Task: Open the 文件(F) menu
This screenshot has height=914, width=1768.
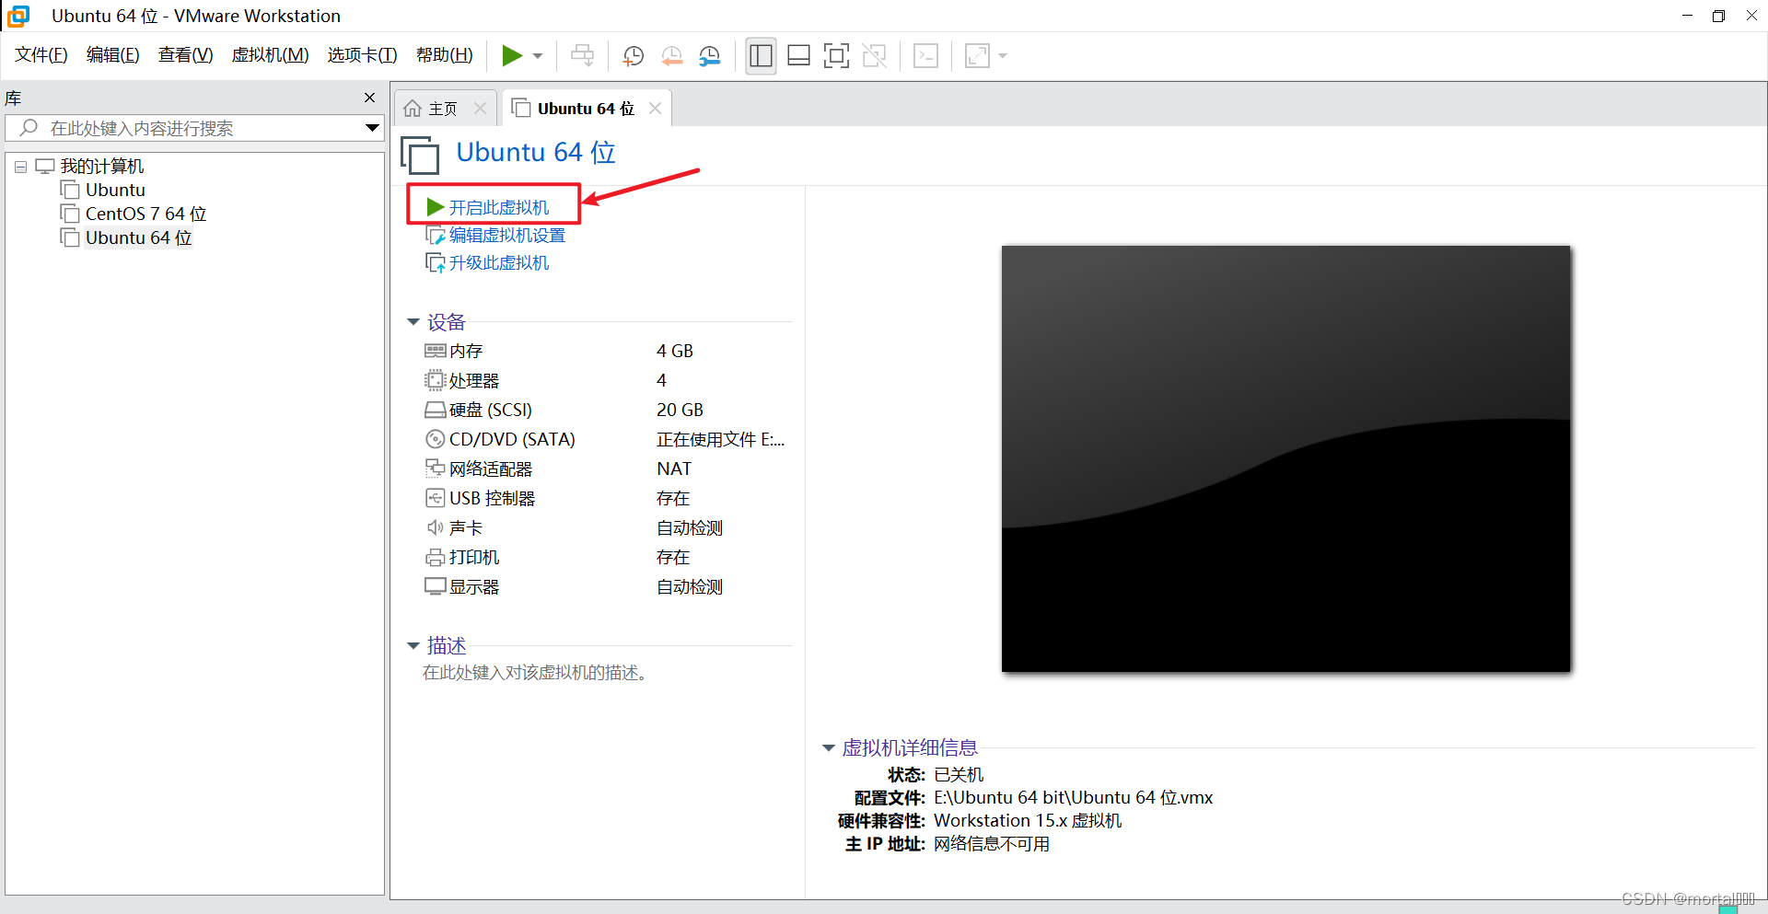Action: (41, 55)
